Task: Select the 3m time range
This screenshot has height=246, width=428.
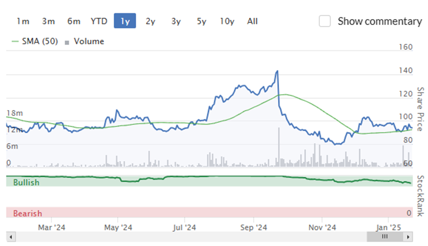Action: tap(48, 21)
